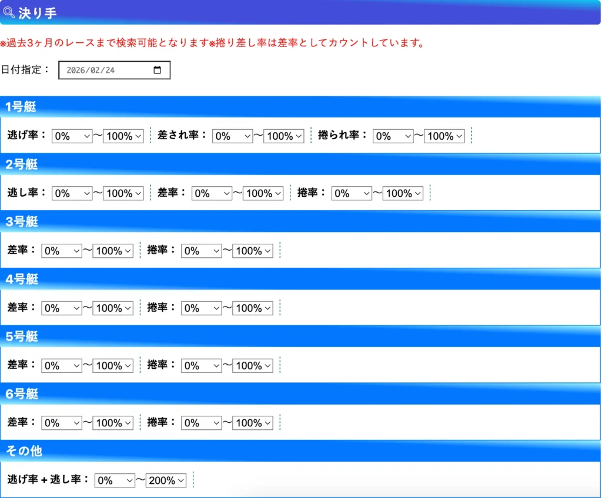Open the 6号艇 捲率 maximum dropdown
This screenshot has height=498, width=602.
[x=252, y=422]
